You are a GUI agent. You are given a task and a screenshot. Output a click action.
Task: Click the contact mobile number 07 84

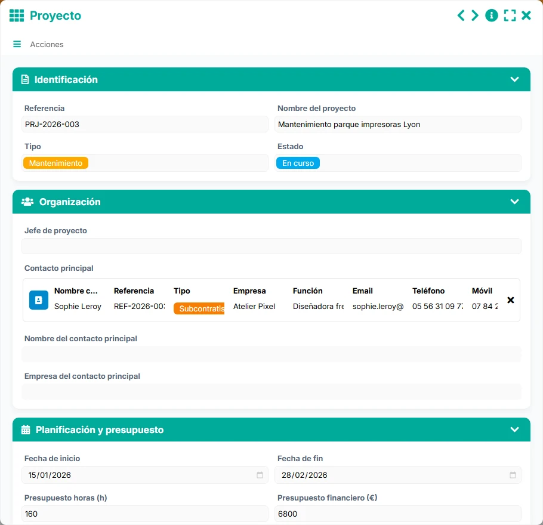[485, 307]
